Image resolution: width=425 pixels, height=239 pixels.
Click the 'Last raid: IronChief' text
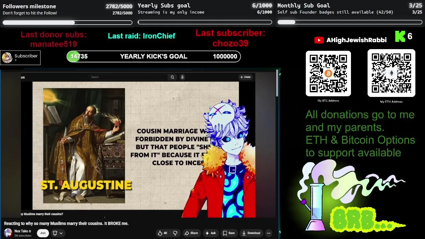(141, 36)
